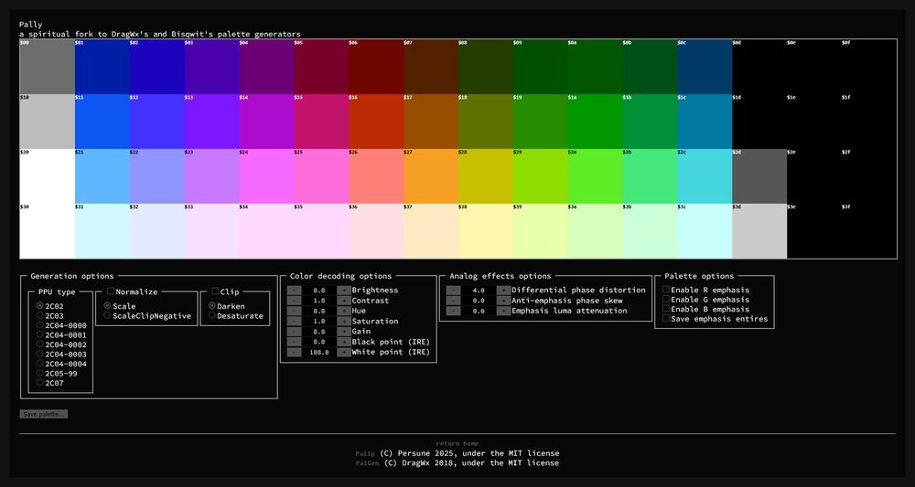915x487 pixels.
Task: Click the blue $11 palette swatch
Action: click(x=102, y=122)
